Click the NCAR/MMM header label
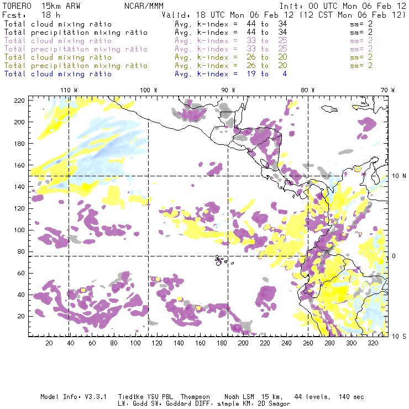Viewport: 409px width, 409px height. click(x=144, y=4)
